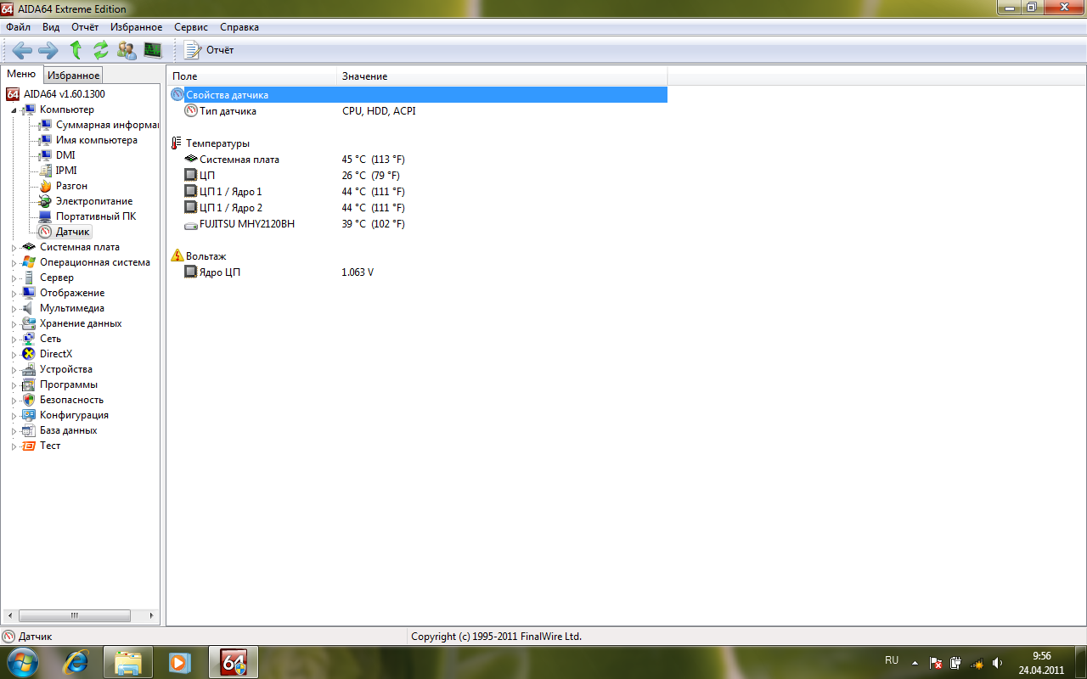This screenshot has height=679, width=1087.
Task: Click the Хранение данных drive icon
Action: pyautogui.click(x=29, y=323)
